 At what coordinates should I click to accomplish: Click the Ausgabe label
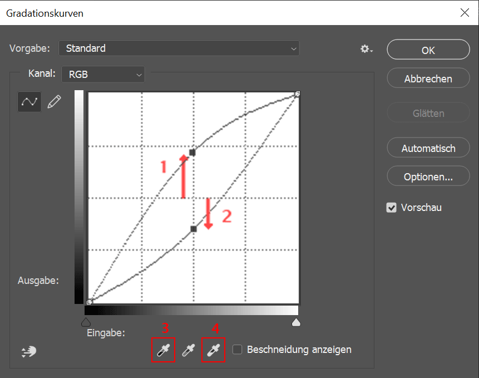point(38,281)
